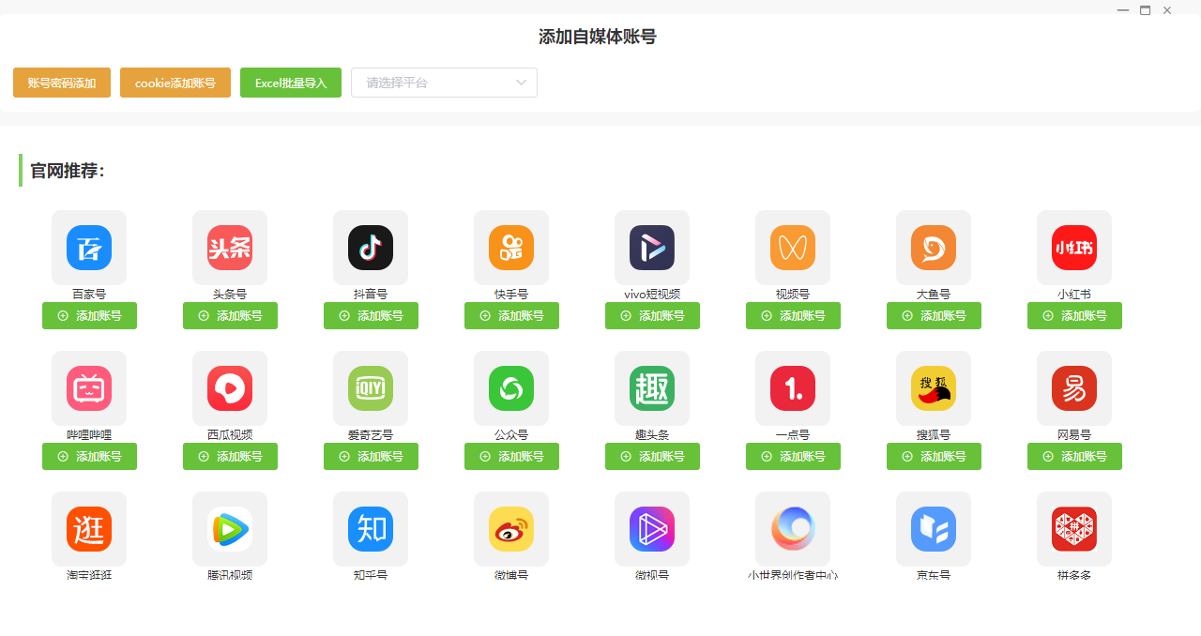Click the 腾讯视频 label text

pos(230,575)
